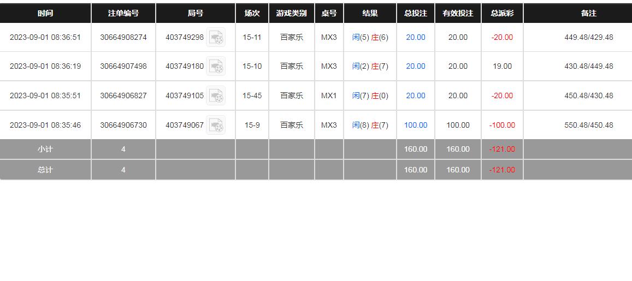Click the 注单编号 column header

pyautogui.click(x=123, y=13)
